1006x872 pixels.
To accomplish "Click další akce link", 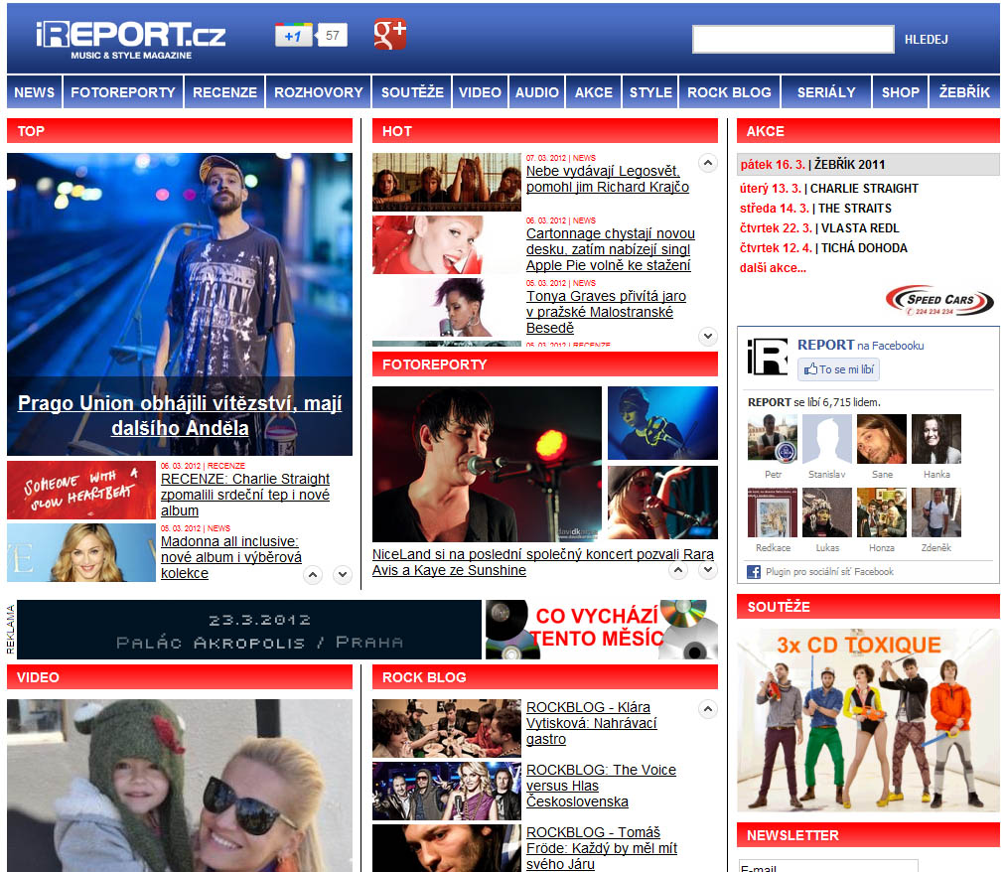I will click(x=773, y=268).
